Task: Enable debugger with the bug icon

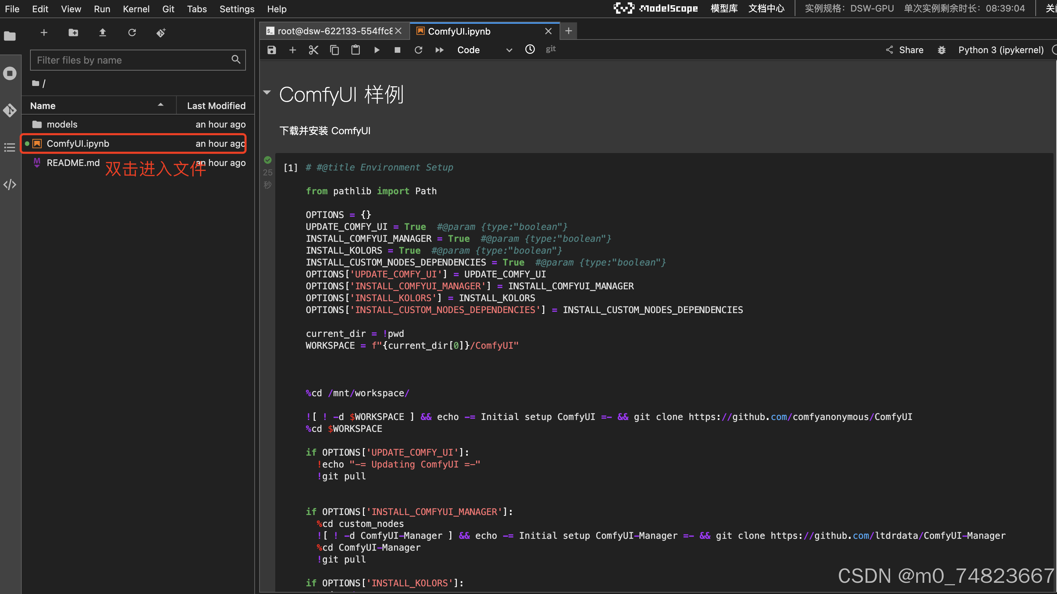Action: pos(941,50)
